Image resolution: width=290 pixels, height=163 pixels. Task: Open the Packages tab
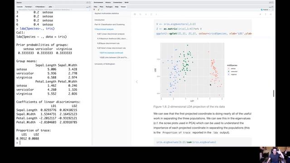pos(109,7)
